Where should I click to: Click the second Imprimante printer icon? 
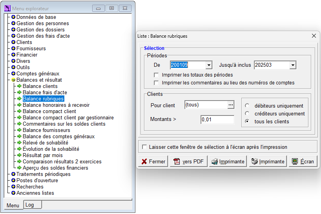point(254,161)
